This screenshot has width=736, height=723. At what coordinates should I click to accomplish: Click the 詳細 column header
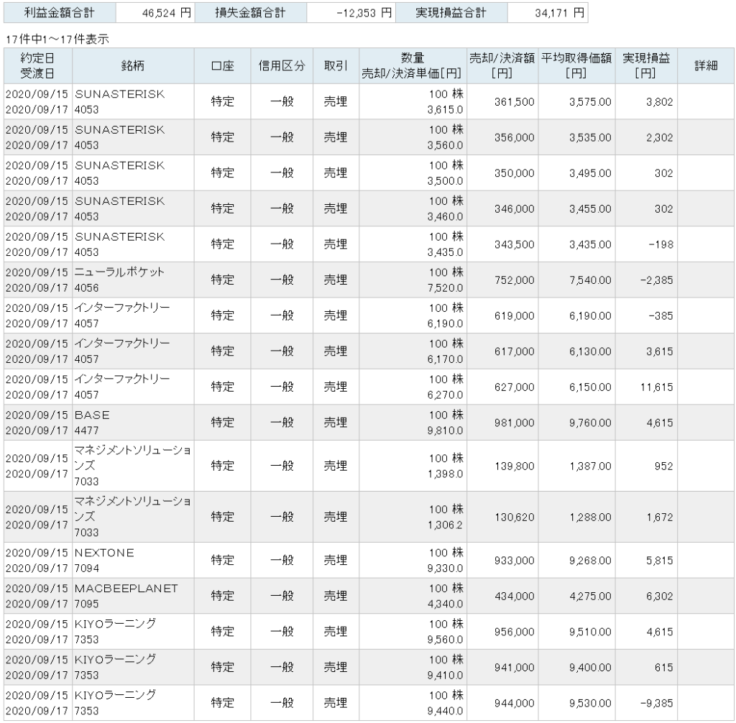pyautogui.click(x=706, y=65)
